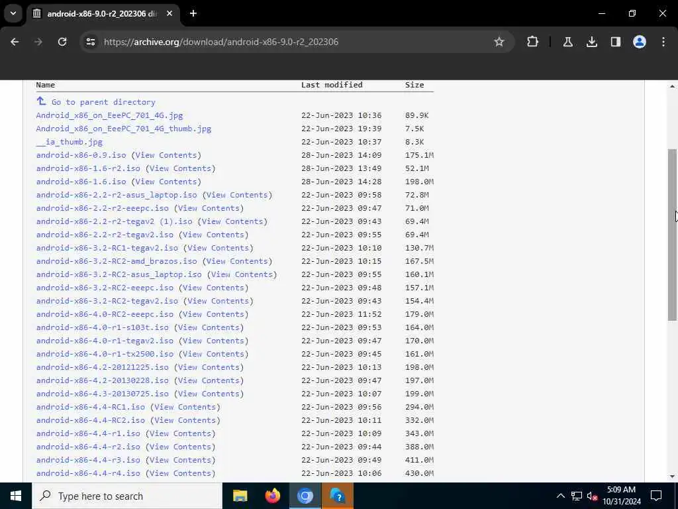
Task: Download android-x86-2.2-r2-asus_laptop.iso
Action: point(117,196)
